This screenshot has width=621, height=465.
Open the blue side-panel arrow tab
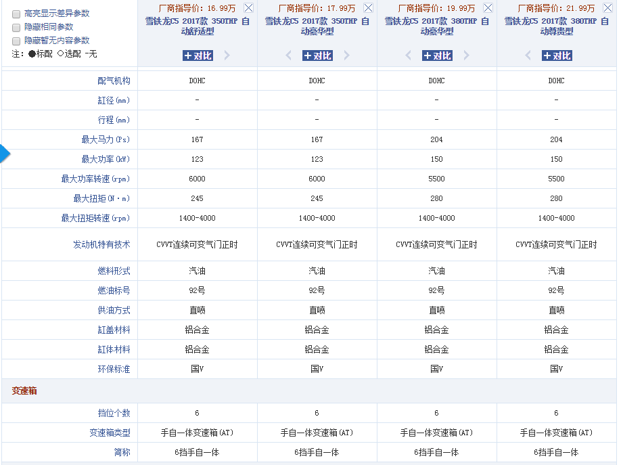(x=5, y=154)
